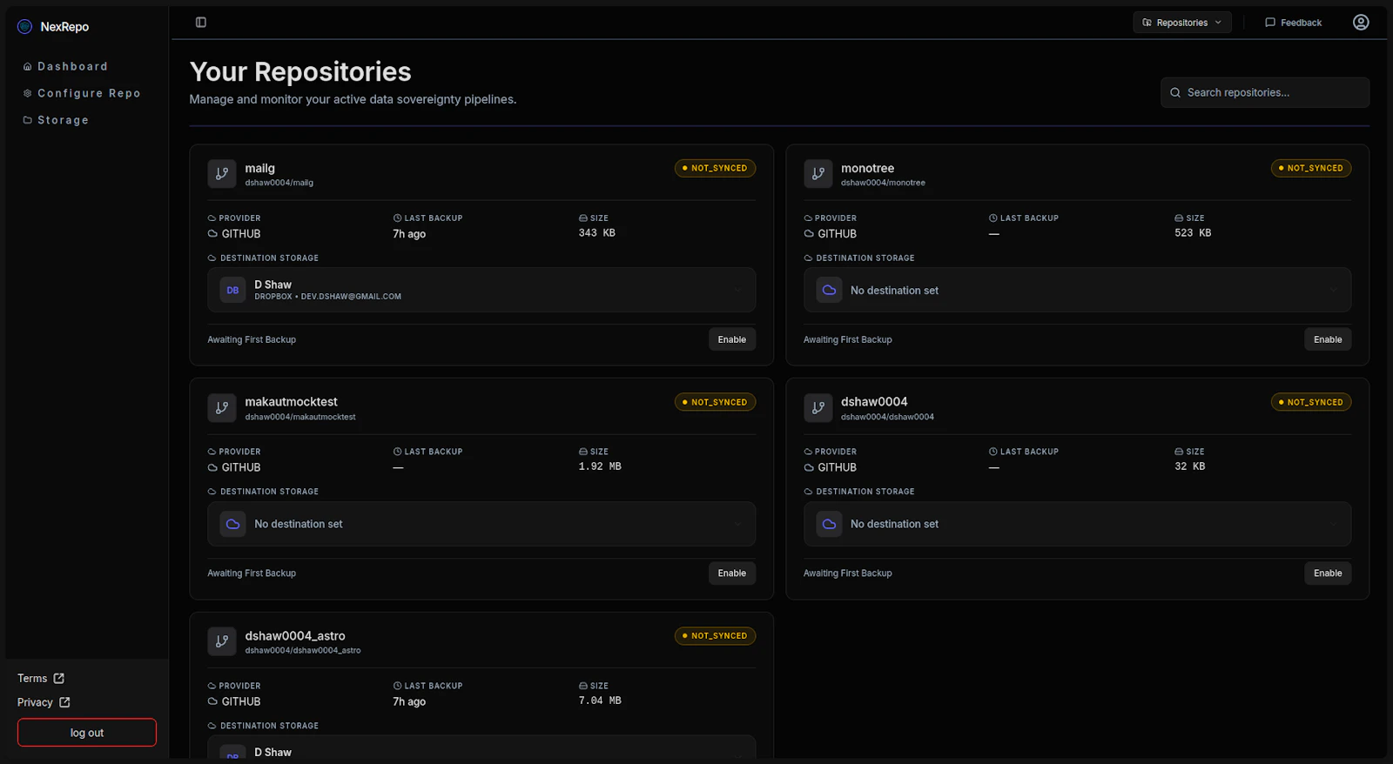Click the Dashboard home icon
Image resolution: width=1393 pixels, height=764 pixels.
(28, 67)
